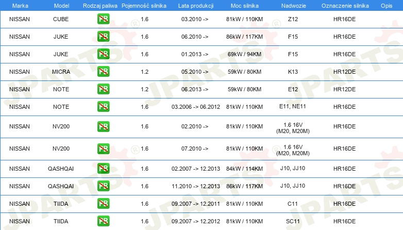Click the Nadwozie column header

(294, 6)
